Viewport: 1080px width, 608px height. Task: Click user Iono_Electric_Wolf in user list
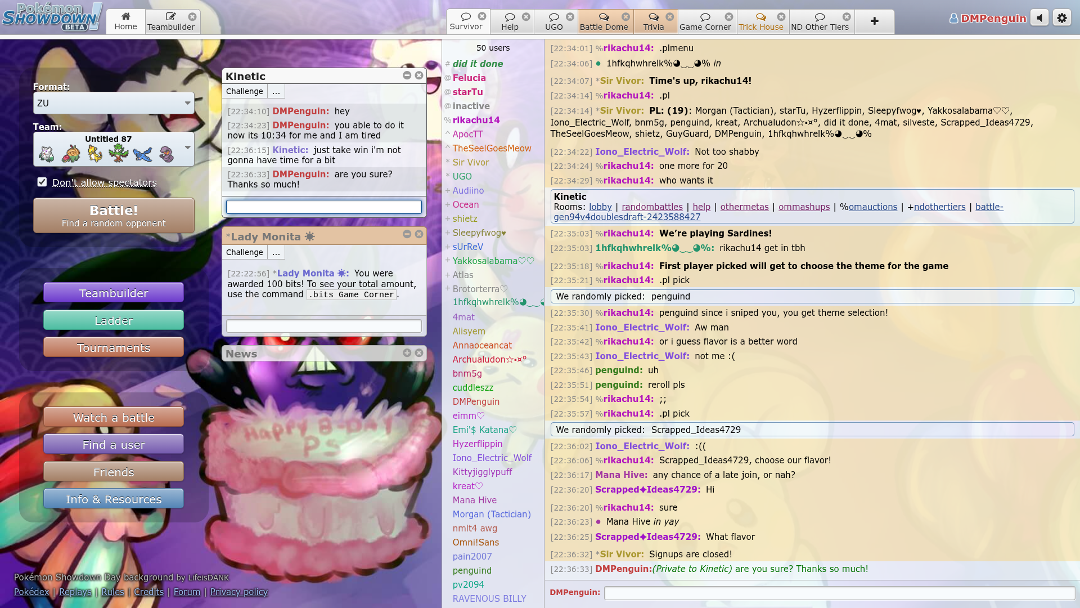[x=492, y=458]
